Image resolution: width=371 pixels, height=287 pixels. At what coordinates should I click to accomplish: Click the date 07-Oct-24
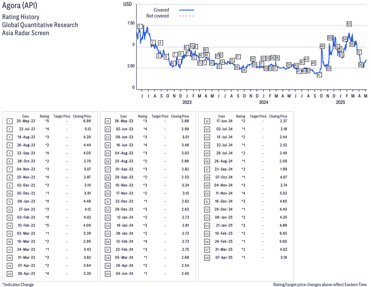click(x=224, y=177)
